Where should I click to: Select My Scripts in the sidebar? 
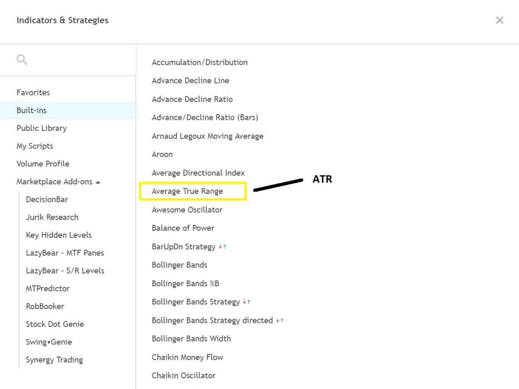(35, 146)
